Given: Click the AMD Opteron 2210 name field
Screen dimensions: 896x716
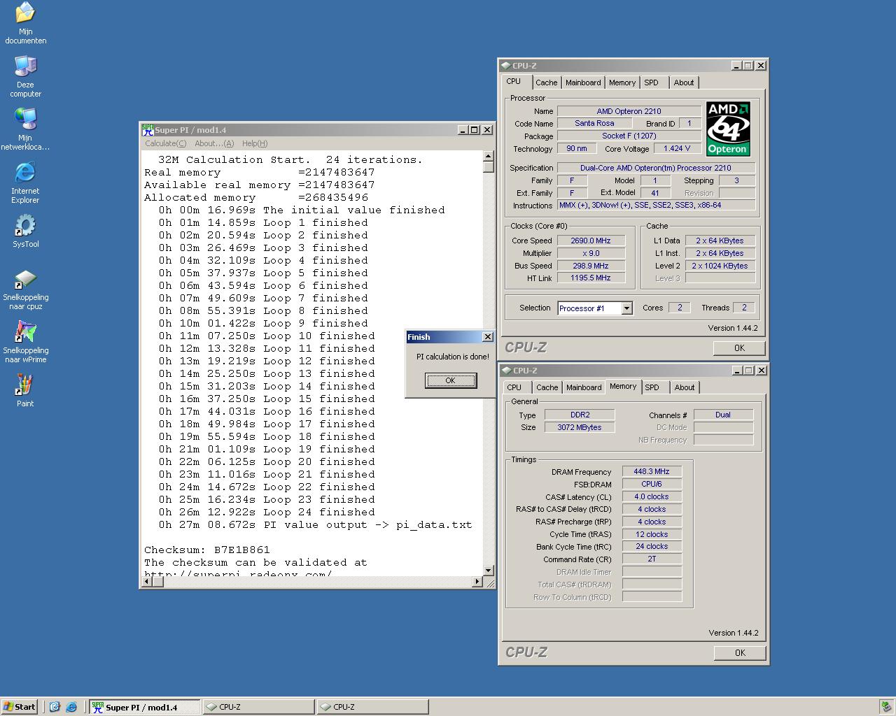Looking at the screenshot, I should pos(629,111).
